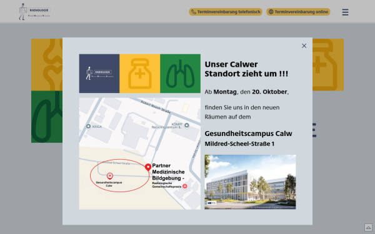
Task: Click the red location pin on map
Action: 148,167
